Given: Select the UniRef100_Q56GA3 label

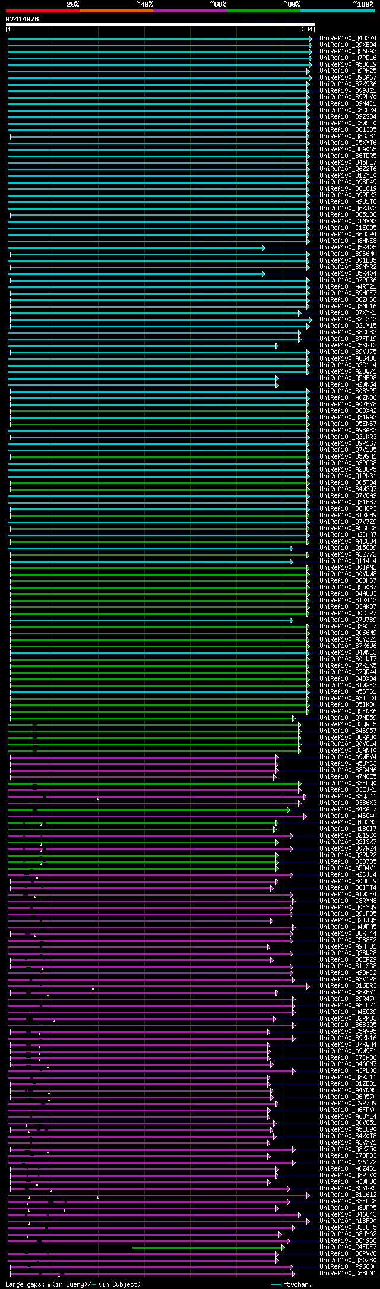Looking at the screenshot, I should click(x=348, y=51).
